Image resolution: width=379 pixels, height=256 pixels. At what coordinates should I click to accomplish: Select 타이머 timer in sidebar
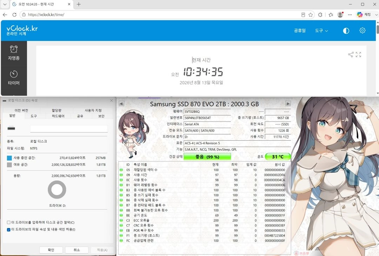(14, 78)
